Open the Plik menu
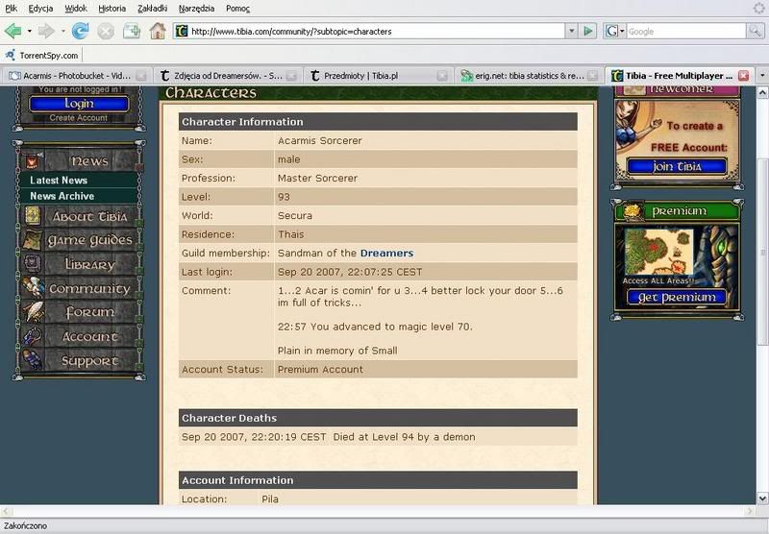Screen dimensions: 769x534 (11, 9)
